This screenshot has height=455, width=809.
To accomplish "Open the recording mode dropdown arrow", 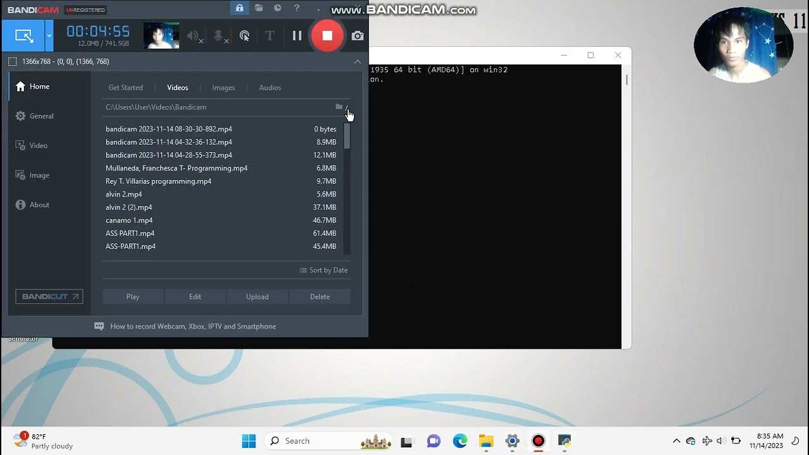I will coord(49,36).
